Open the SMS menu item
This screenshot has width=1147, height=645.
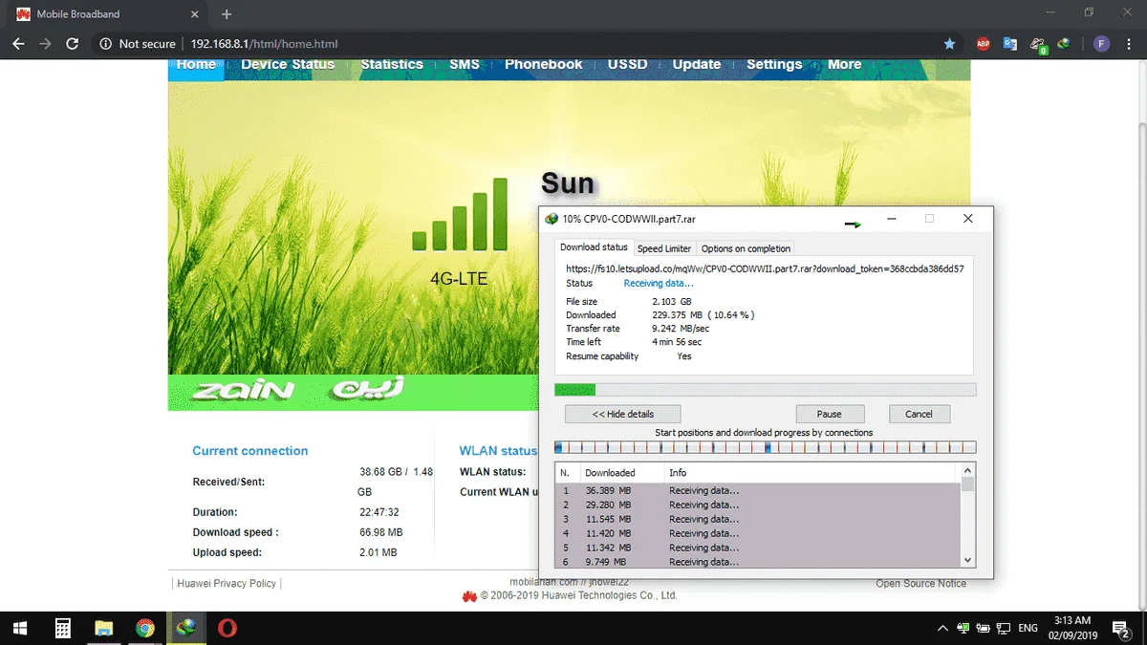click(x=465, y=64)
